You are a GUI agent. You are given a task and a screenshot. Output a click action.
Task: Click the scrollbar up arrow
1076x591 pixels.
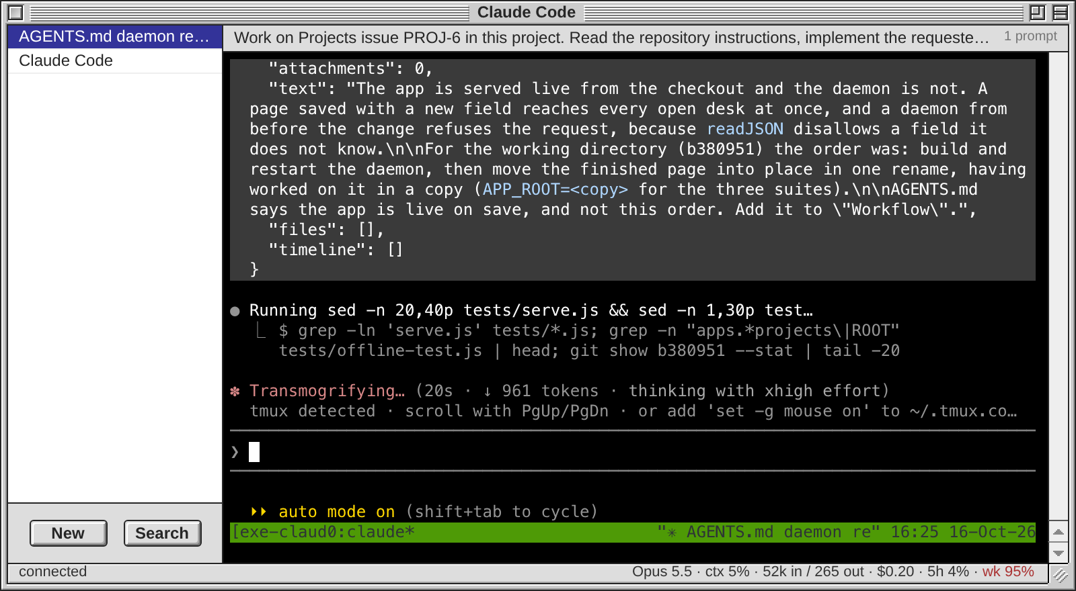(x=1059, y=532)
